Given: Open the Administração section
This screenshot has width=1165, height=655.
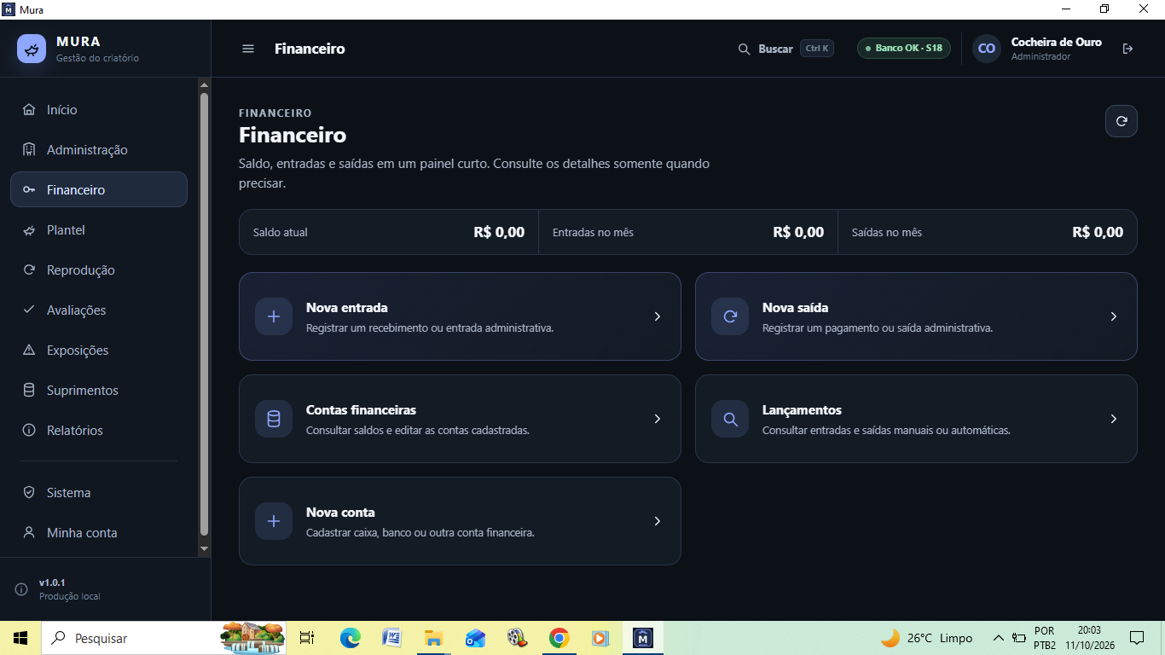Looking at the screenshot, I should 99,149.
